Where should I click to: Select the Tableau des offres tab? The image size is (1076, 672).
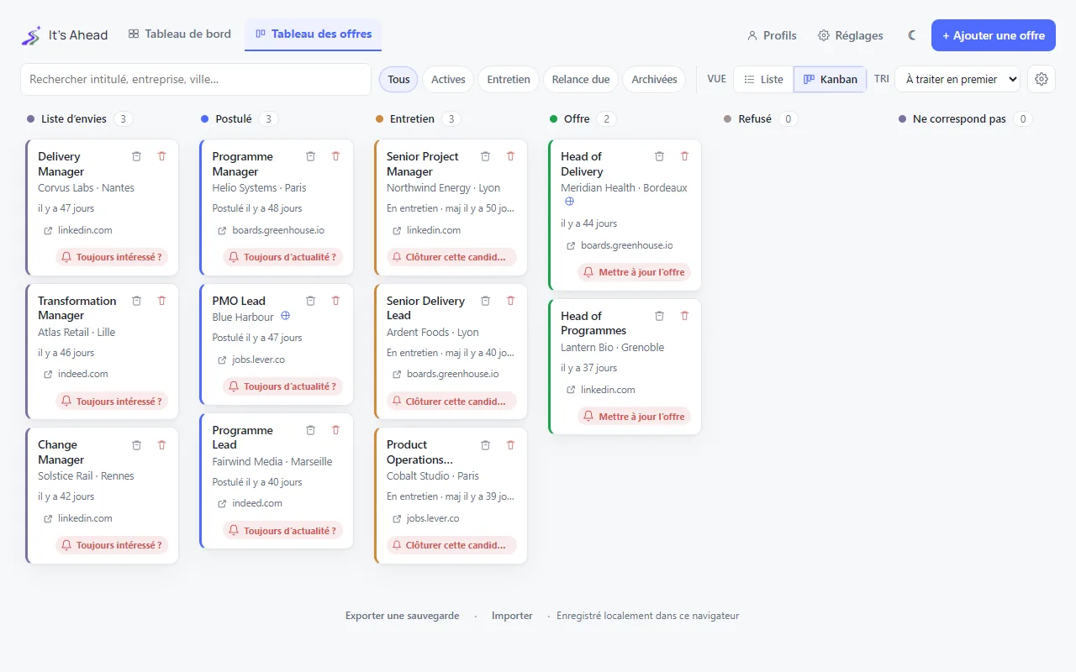[x=314, y=34]
